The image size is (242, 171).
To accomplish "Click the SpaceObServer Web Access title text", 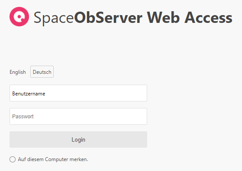I will click(x=133, y=18).
